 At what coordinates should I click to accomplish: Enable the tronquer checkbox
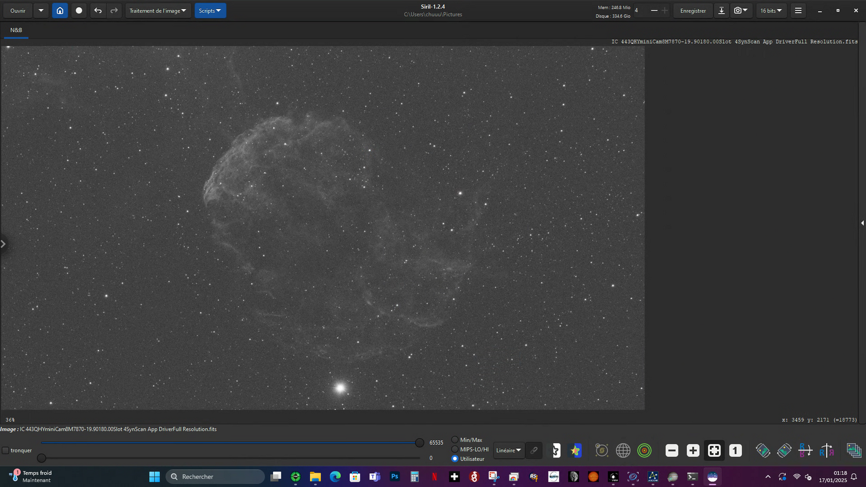[x=6, y=451]
